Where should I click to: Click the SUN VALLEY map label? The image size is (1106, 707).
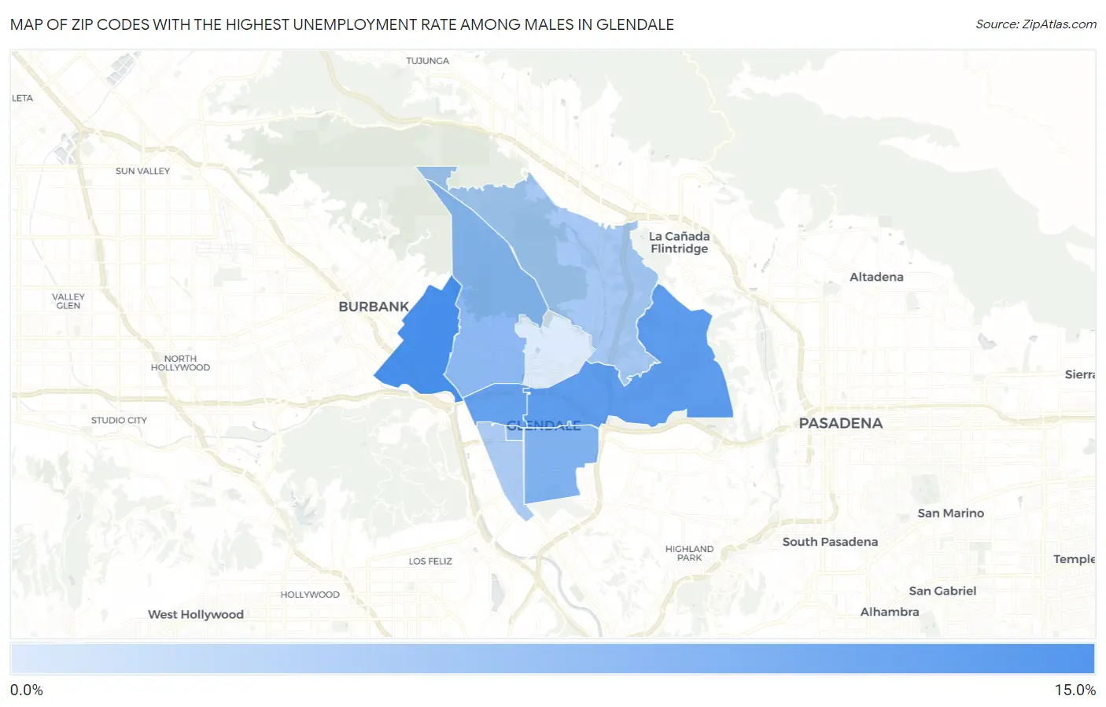point(142,171)
